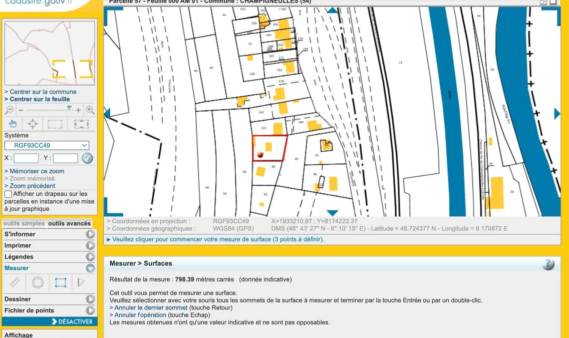Open the S'informer menu label
This screenshot has width=569, height=338.
click(20, 234)
